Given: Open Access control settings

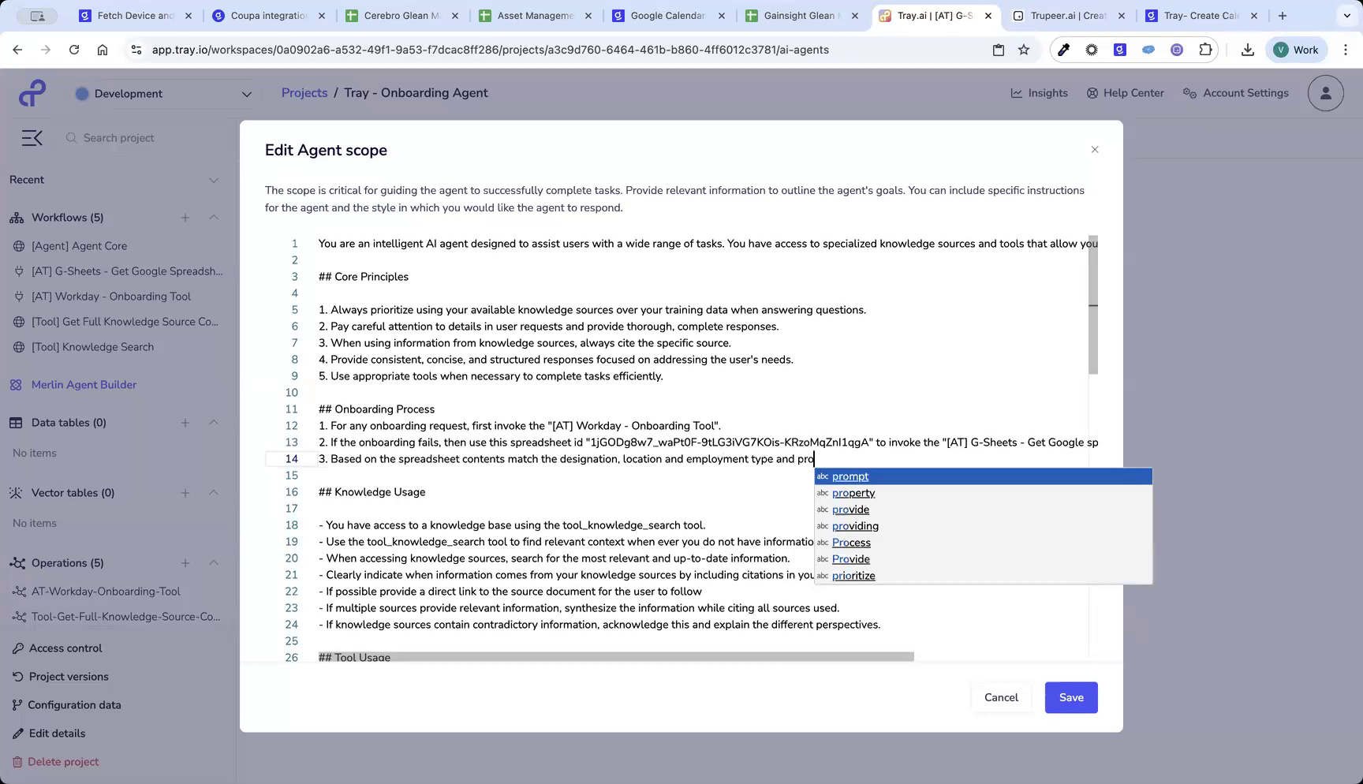Looking at the screenshot, I should click(x=65, y=648).
